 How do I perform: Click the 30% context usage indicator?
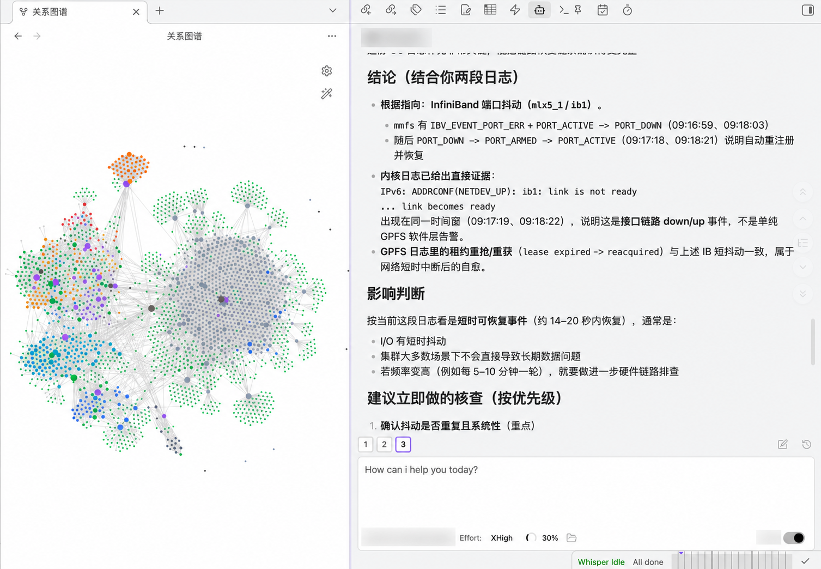tap(542, 538)
